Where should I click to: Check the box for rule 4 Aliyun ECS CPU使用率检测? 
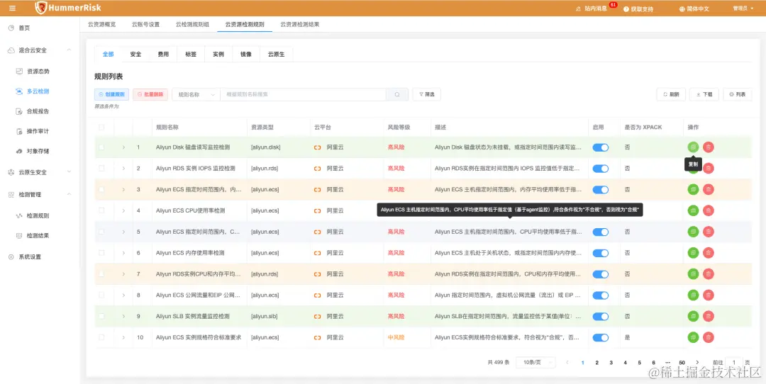click(101, 210)
